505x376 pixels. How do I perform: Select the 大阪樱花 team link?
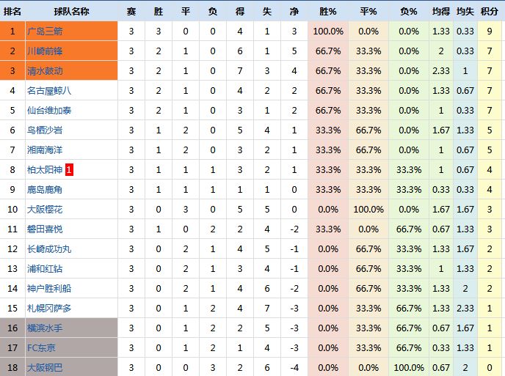click(45, 210)
